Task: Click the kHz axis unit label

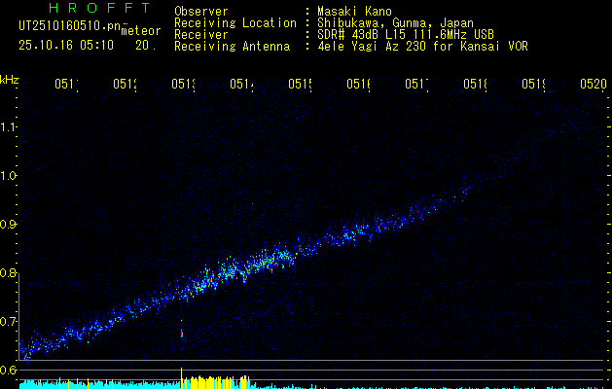Action: pyautogui.click(x=10, y=79)
